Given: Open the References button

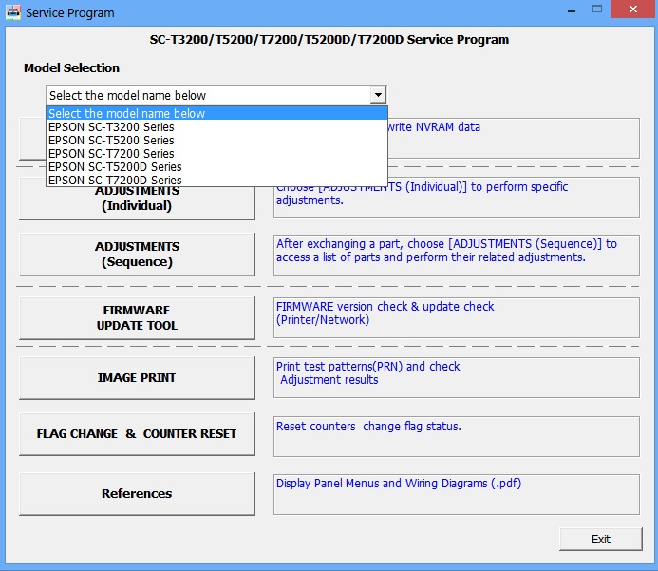Looking at the screenshot, I should (x=137, y=494).
